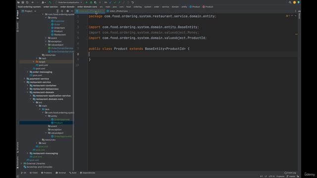Switch to the first Product.java editor tab
The width and height of the screenshot is (317, 178).
(90, 11)
